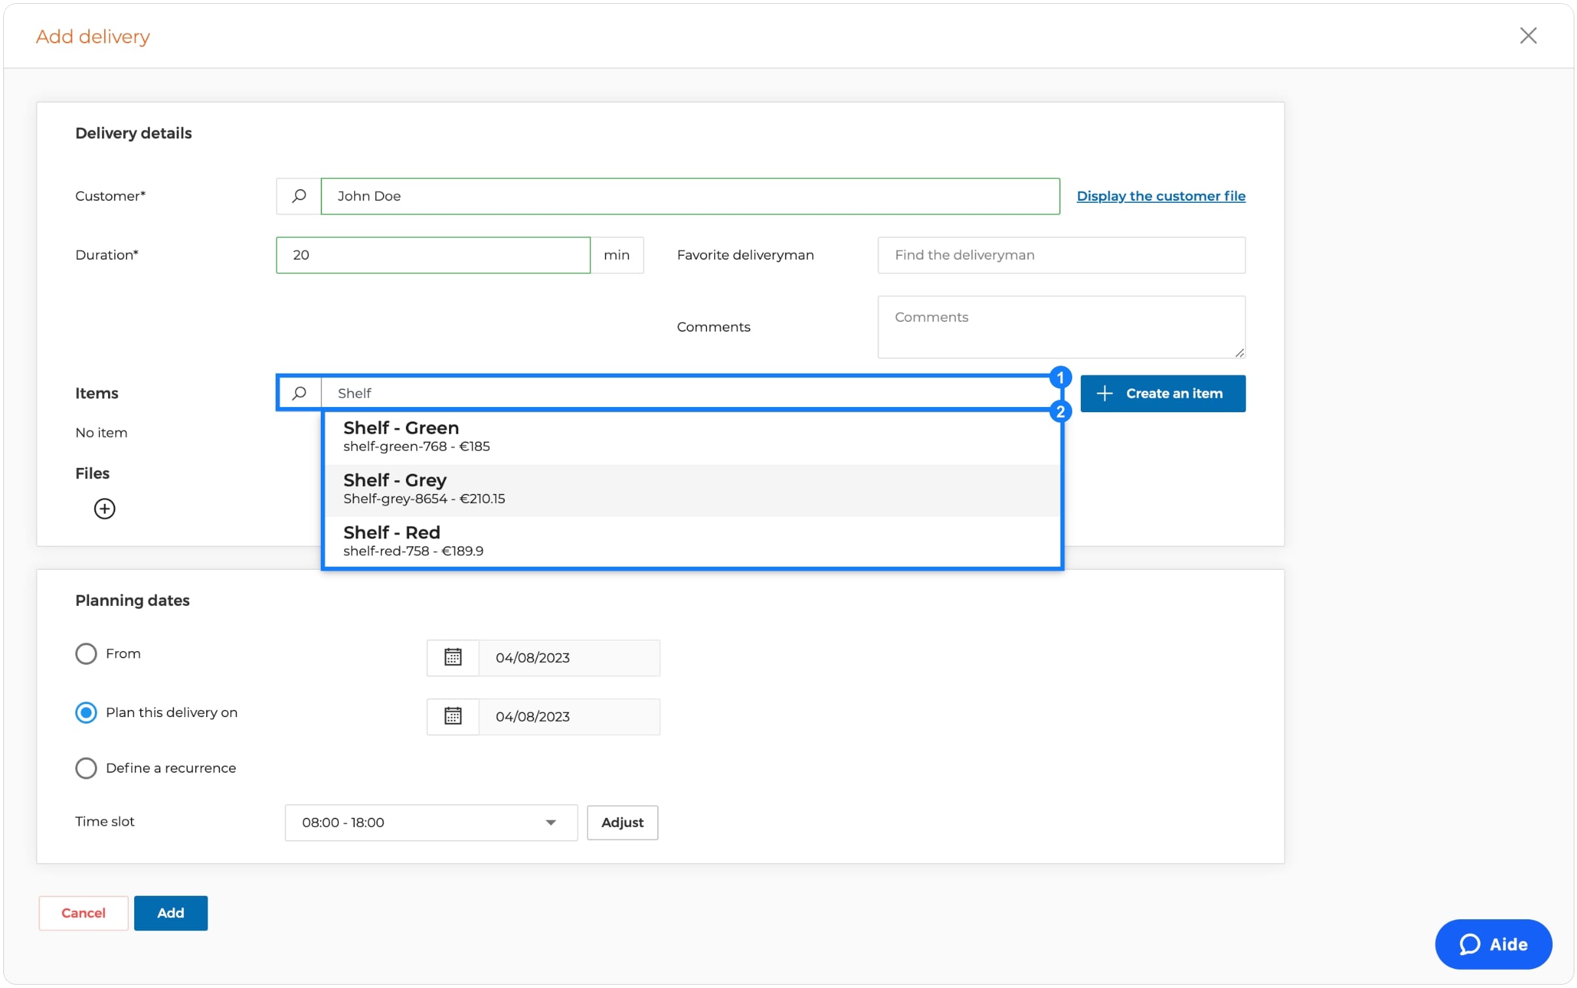Confirm with the blue Add button
The image size is (1577, 988).
click(170, 912)
